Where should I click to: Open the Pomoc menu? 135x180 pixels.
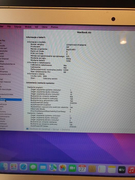[x=55, y=27]
